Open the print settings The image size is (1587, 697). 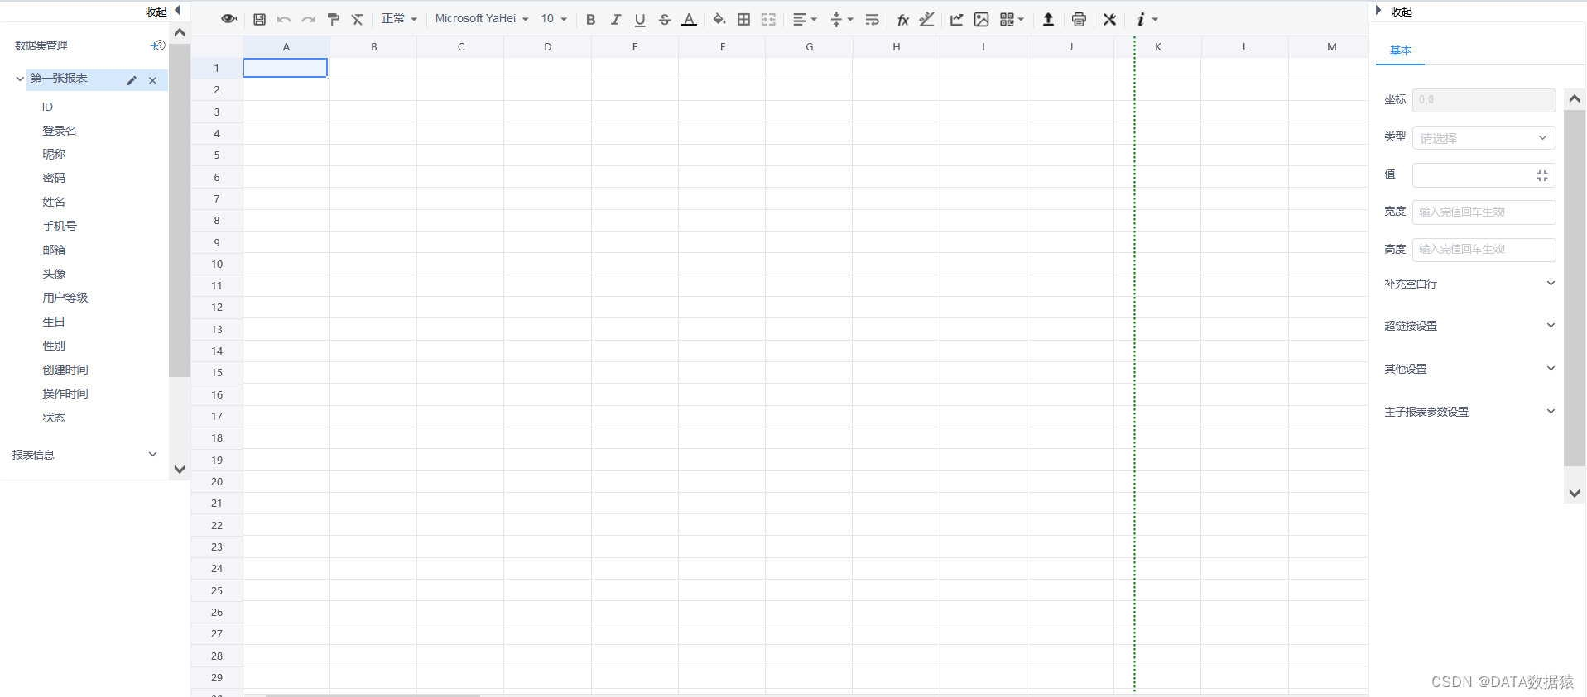point(1079,19)
